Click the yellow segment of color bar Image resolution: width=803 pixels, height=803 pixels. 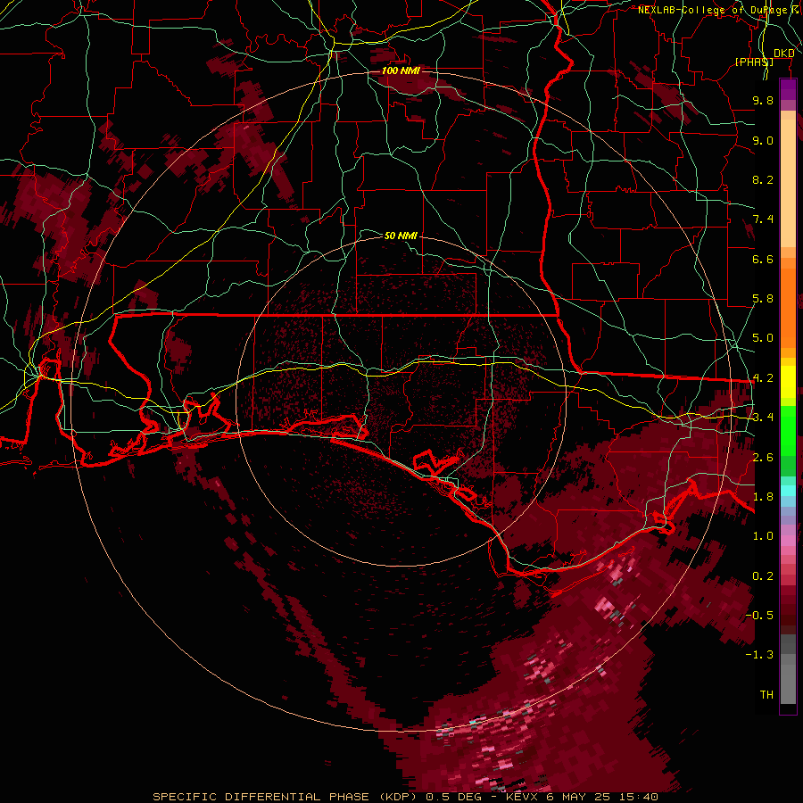788,382
